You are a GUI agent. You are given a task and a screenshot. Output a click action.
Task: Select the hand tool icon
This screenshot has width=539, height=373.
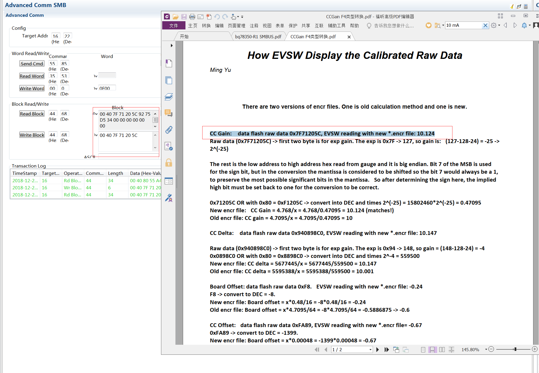click(x=233, y=17)
